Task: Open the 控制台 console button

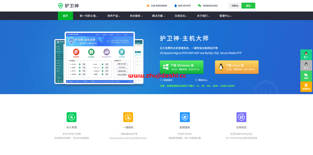Action: pos(235,5)
